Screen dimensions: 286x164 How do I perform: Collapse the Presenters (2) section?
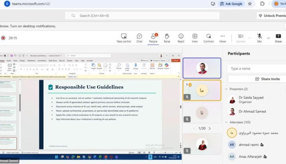pos(226,89)
